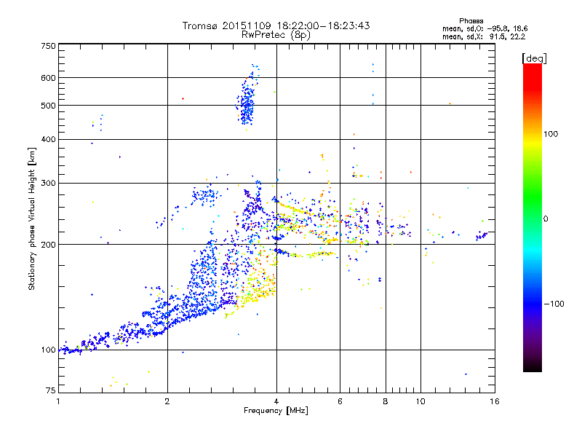Click the x-axis tick label '1'

(58, 401)
